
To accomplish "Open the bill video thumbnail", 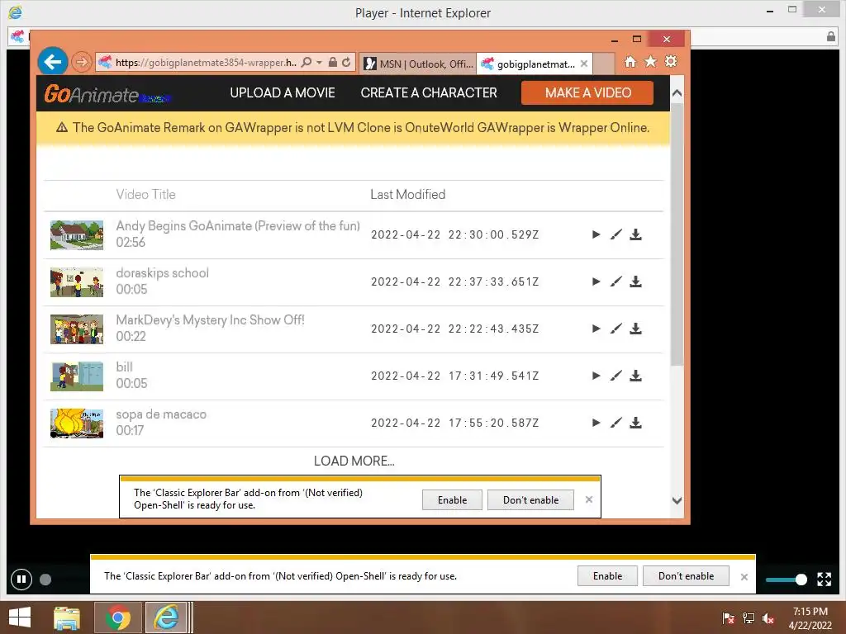I will click(x=77, y=376).
